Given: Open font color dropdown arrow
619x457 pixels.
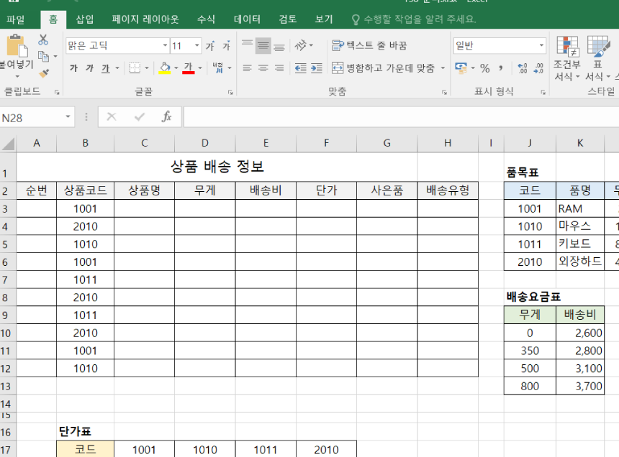Looking at the screenshot, I should click(200, 68).
